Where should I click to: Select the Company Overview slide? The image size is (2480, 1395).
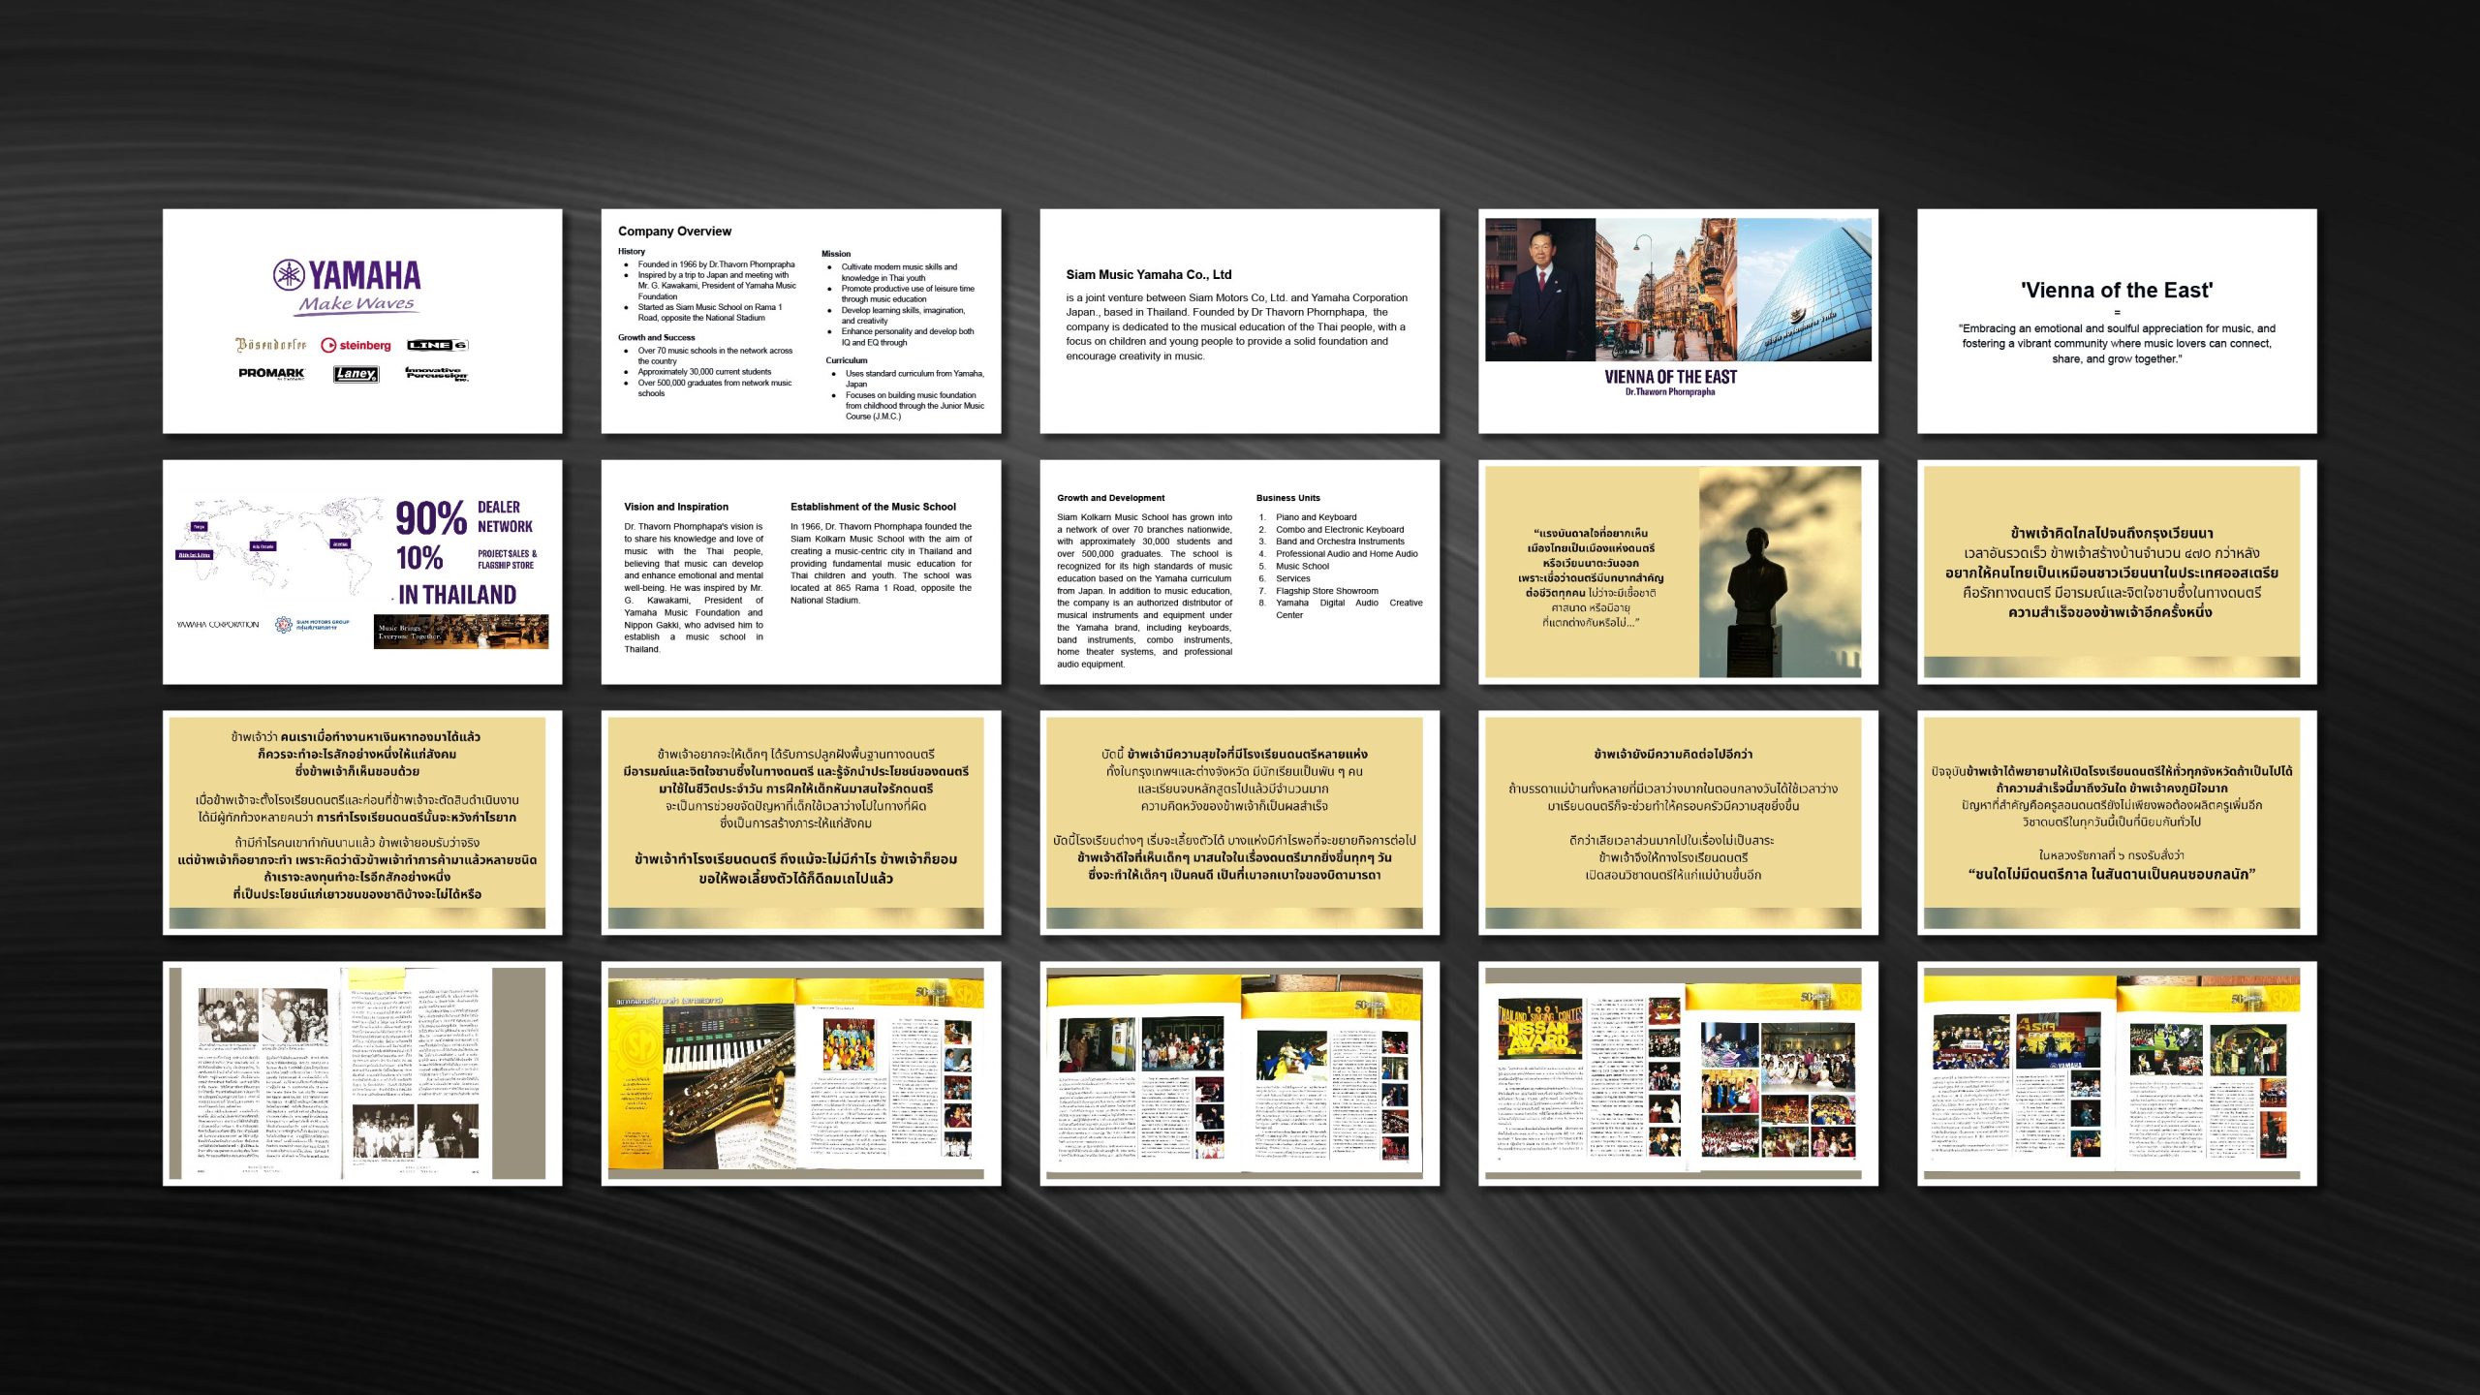tap(801, 321)
